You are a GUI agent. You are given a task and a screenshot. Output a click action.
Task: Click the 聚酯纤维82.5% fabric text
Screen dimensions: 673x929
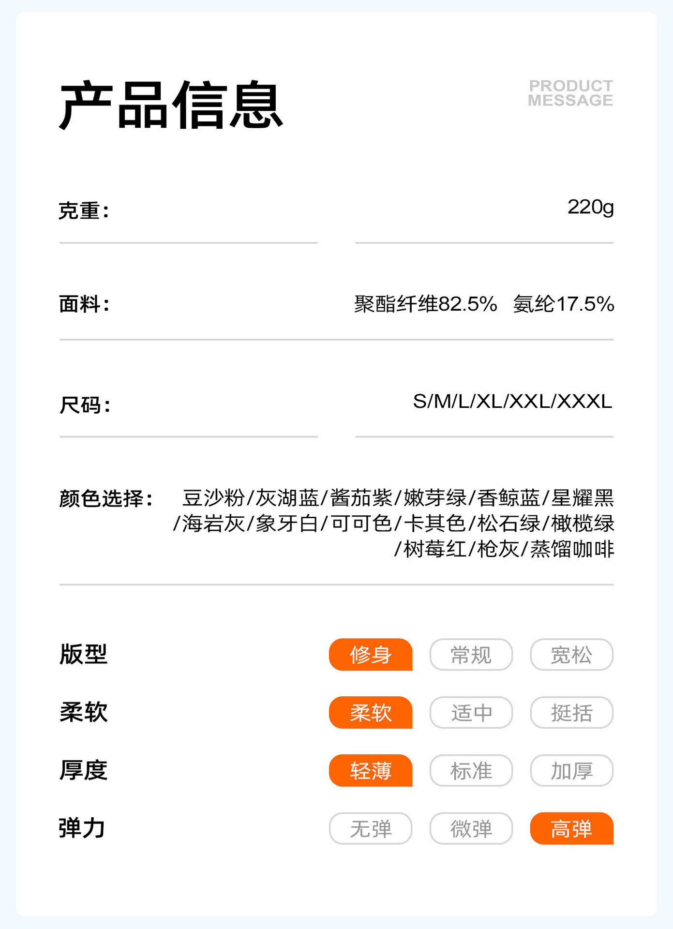(425, 304)
